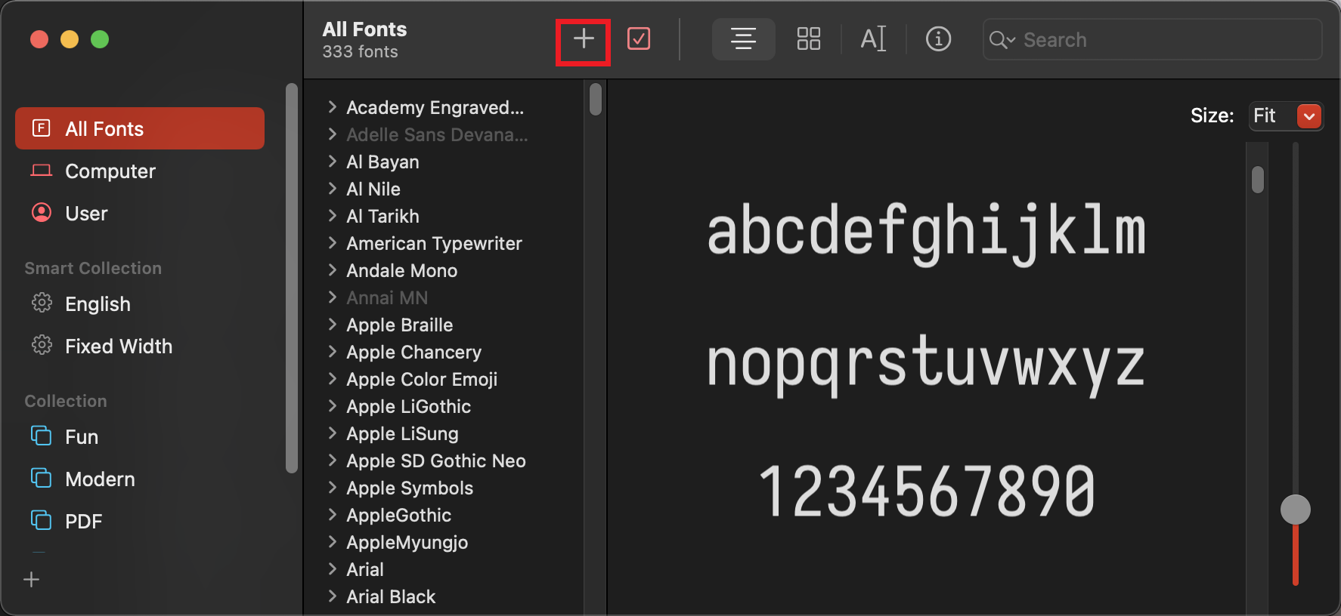Click the font list scrollbar

point(596,100)
